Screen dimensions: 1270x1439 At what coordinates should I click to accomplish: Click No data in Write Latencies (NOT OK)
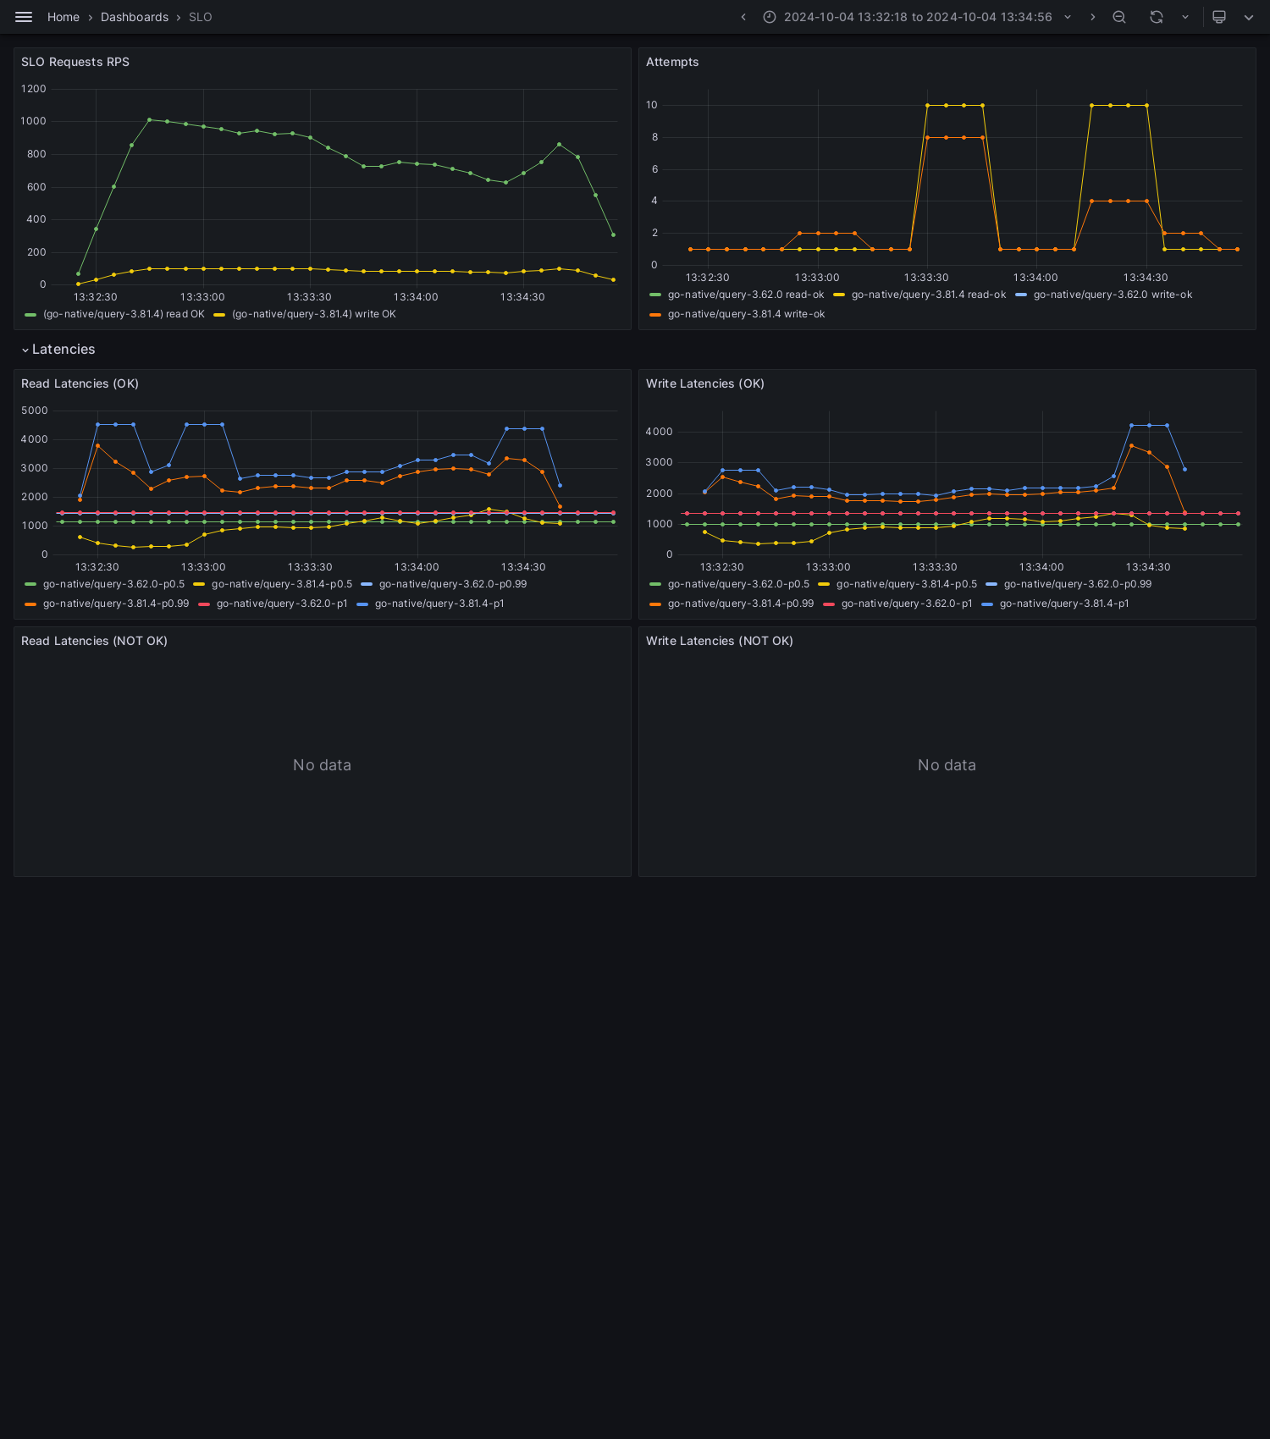(947, 765)
